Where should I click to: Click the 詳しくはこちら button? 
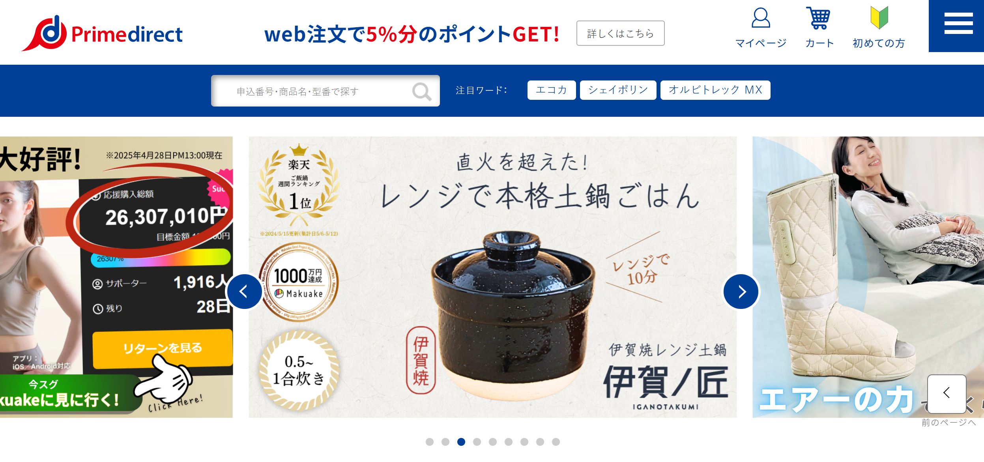[x=620, y=34]
